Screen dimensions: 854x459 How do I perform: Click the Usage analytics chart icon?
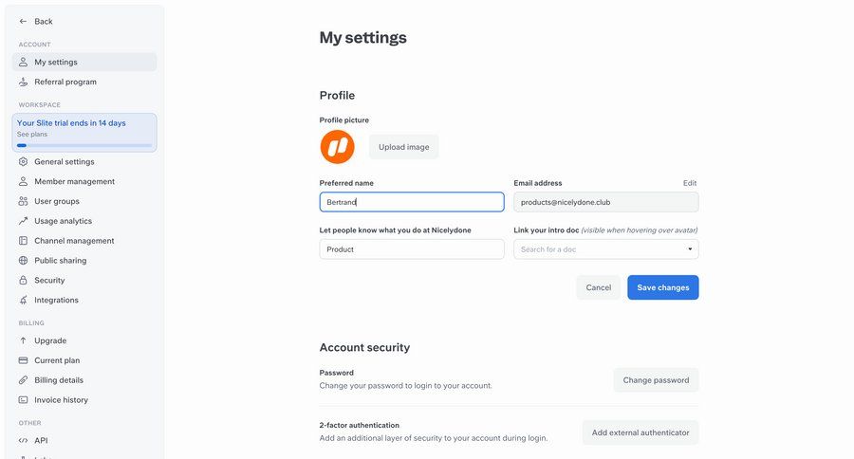[x=24, y=221]
